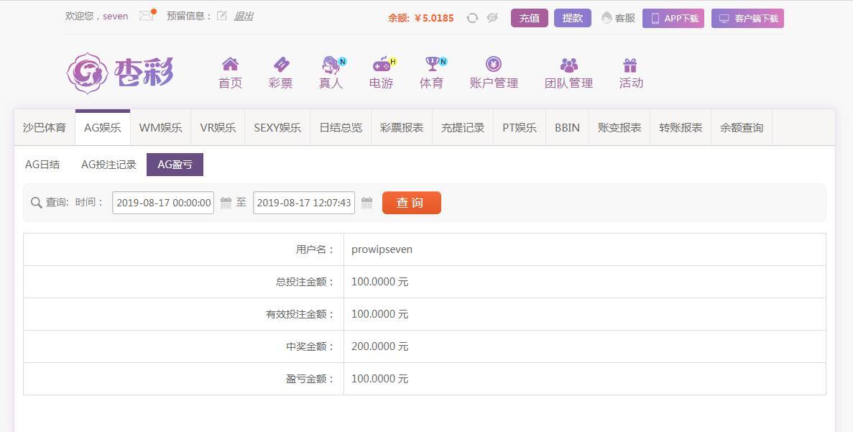
Task: Open the end date calendar icon
Action: (x=366, y=203)
